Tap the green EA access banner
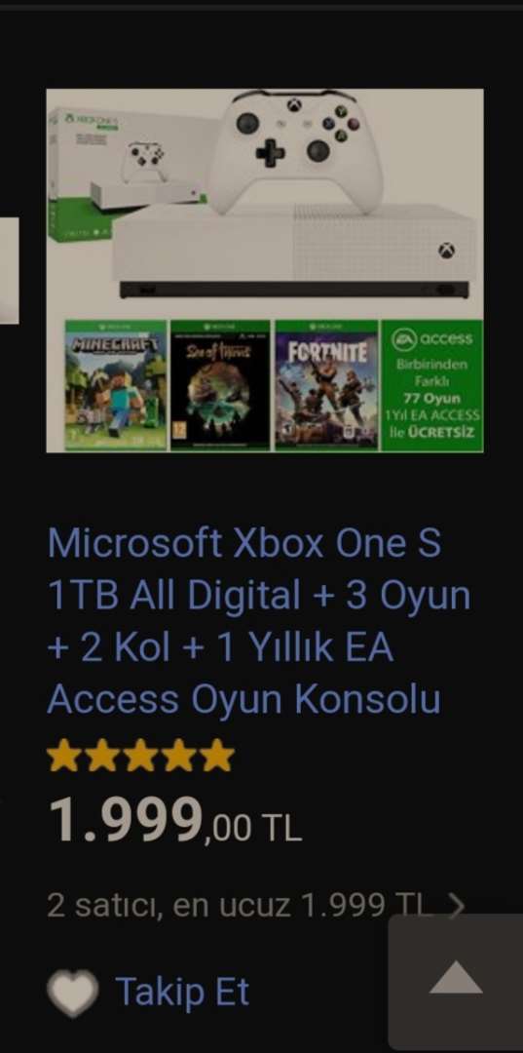This screenshot has width=523, height=1053. pyautogui.click(x=431, y=385)
